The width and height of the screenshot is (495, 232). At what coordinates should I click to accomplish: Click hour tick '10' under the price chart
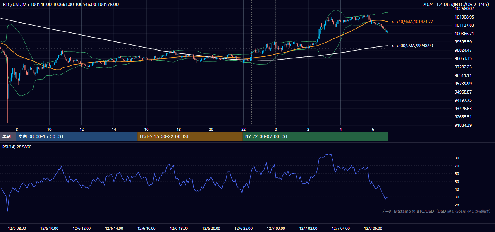(x=49, y=129)
